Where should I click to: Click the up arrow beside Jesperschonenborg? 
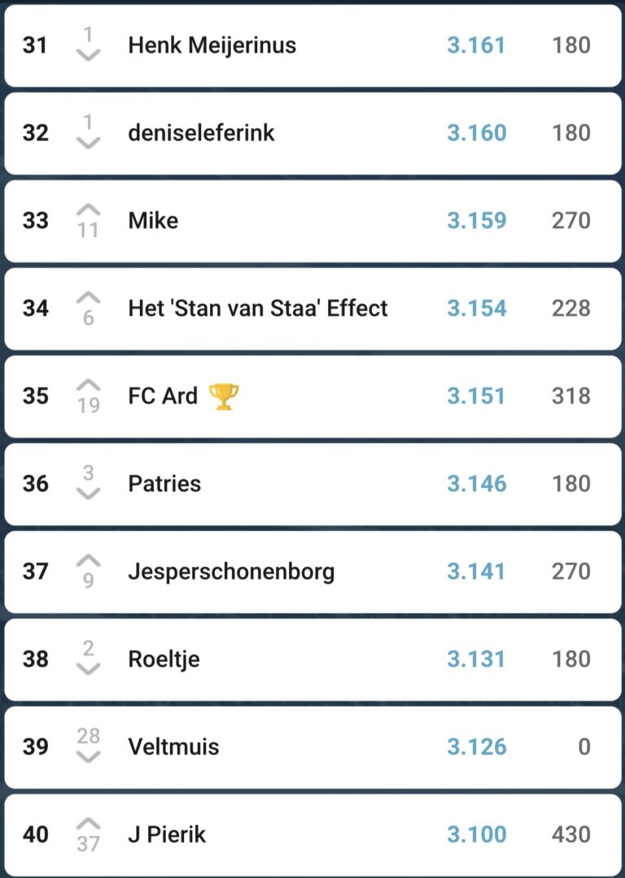(x=88, y=560)
